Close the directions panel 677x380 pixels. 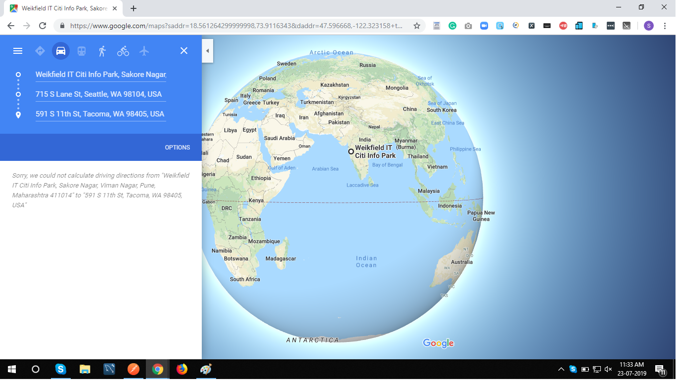(x=184, y=51)
